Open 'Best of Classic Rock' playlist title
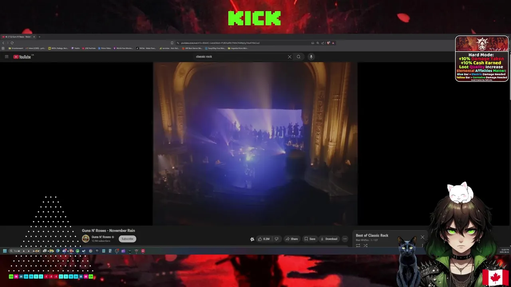 click(372, 236)
